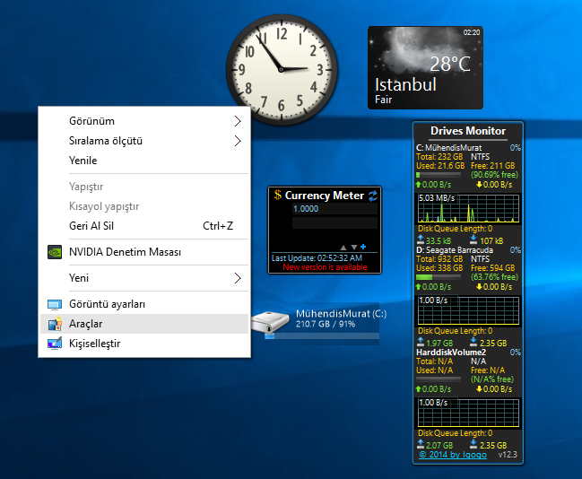Screen dimensions: 582x479
Task: Click the MühendisMurat (C:) capacity bar
Action: click(322, 336)
